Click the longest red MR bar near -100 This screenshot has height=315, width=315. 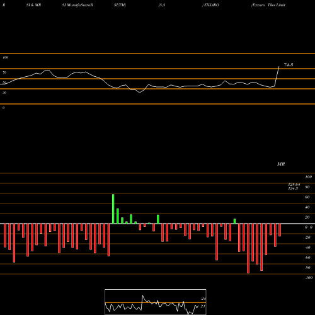click(x=248, y=248)
